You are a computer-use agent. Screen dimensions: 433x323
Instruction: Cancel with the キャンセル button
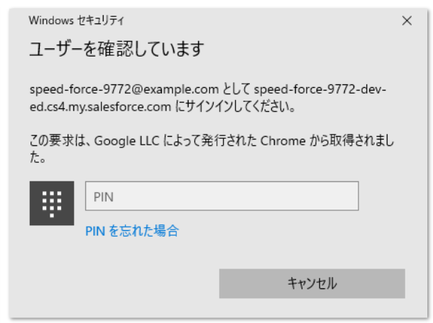(312, 283)
